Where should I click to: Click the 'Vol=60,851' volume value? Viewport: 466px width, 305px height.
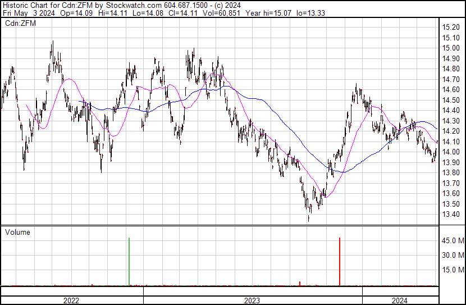click(221, 13)
